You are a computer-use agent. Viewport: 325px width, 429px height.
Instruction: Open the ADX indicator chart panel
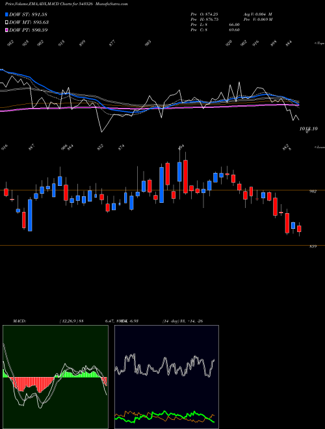(x=166, y=377)
